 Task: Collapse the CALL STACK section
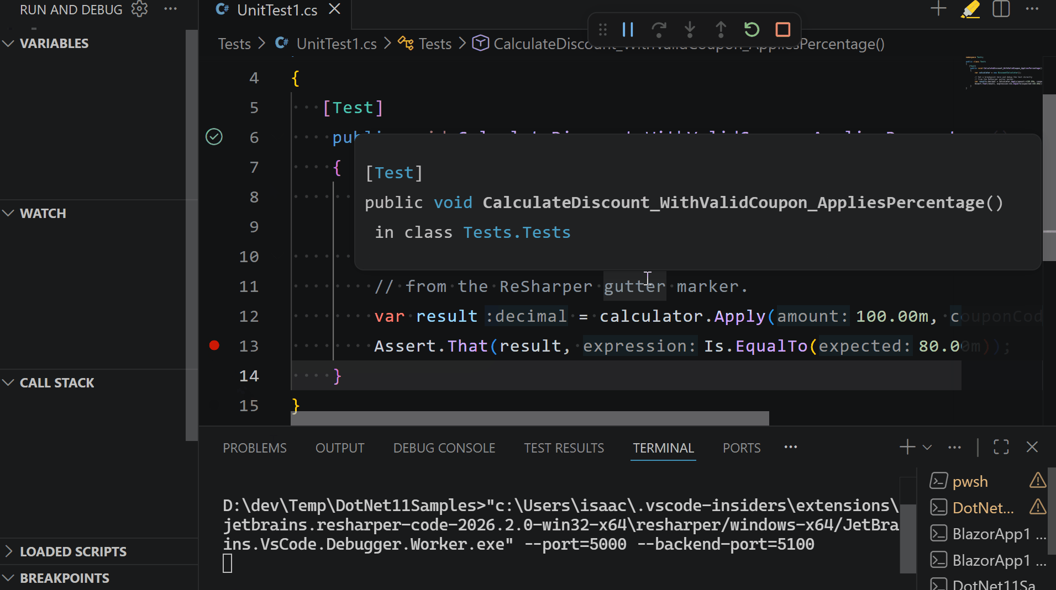coord(56,383)
